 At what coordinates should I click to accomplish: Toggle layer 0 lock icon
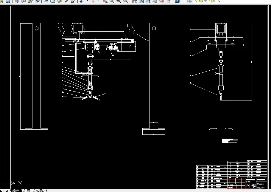[x=212, y=1]
